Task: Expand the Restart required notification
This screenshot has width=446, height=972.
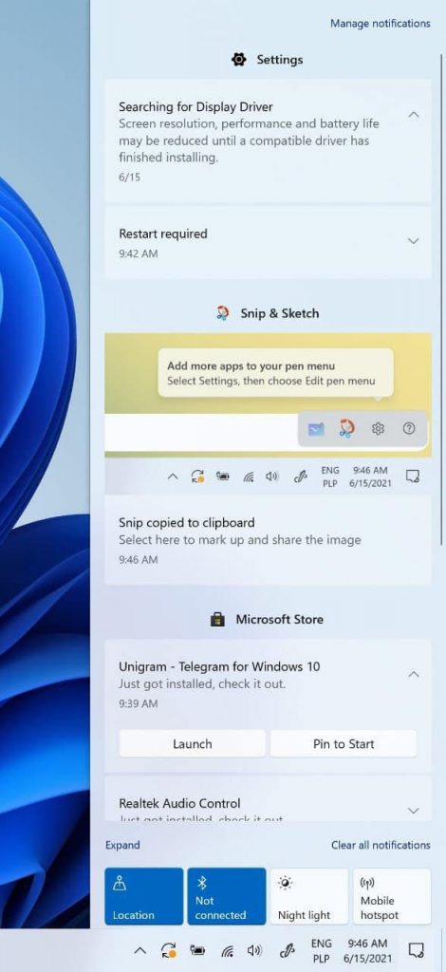Action: (x=414, y=241)
